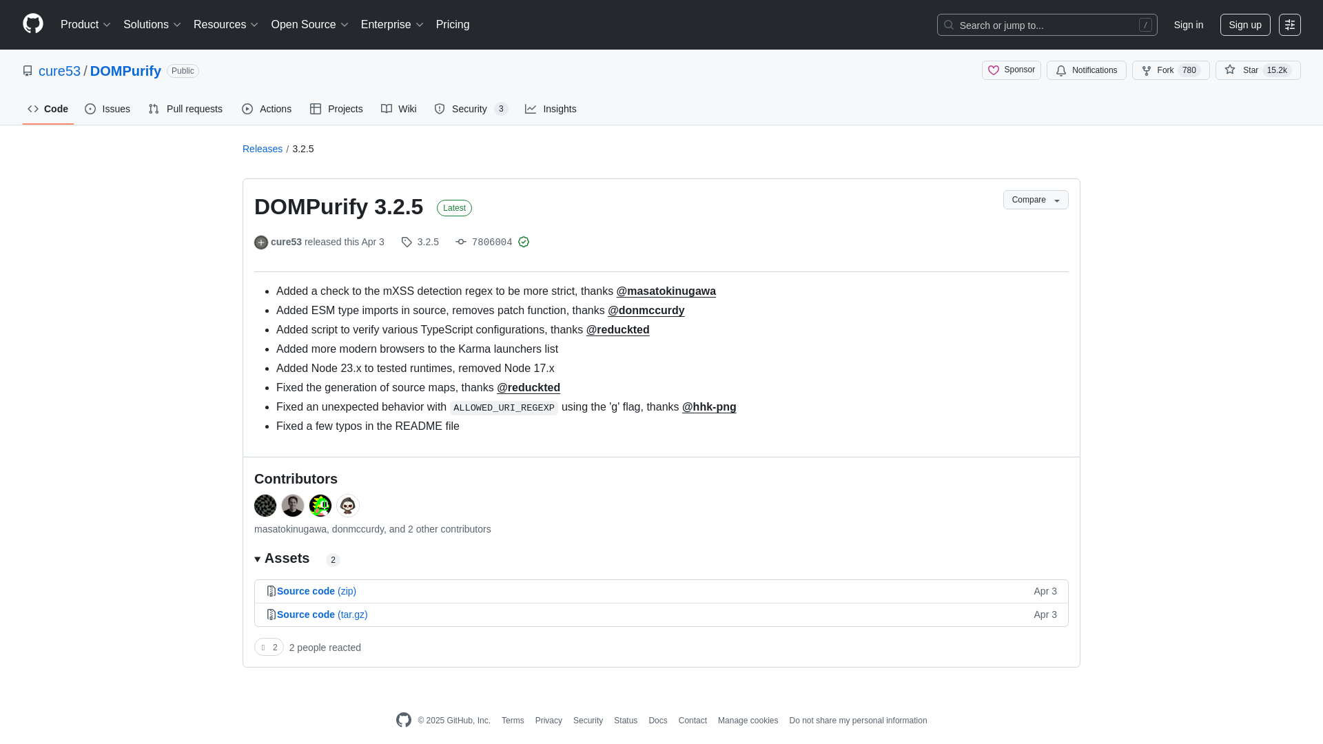The width and height of the screenshot is (1323, 744).
Task: Go back to Releases breadcrumb
Action: 263,149
